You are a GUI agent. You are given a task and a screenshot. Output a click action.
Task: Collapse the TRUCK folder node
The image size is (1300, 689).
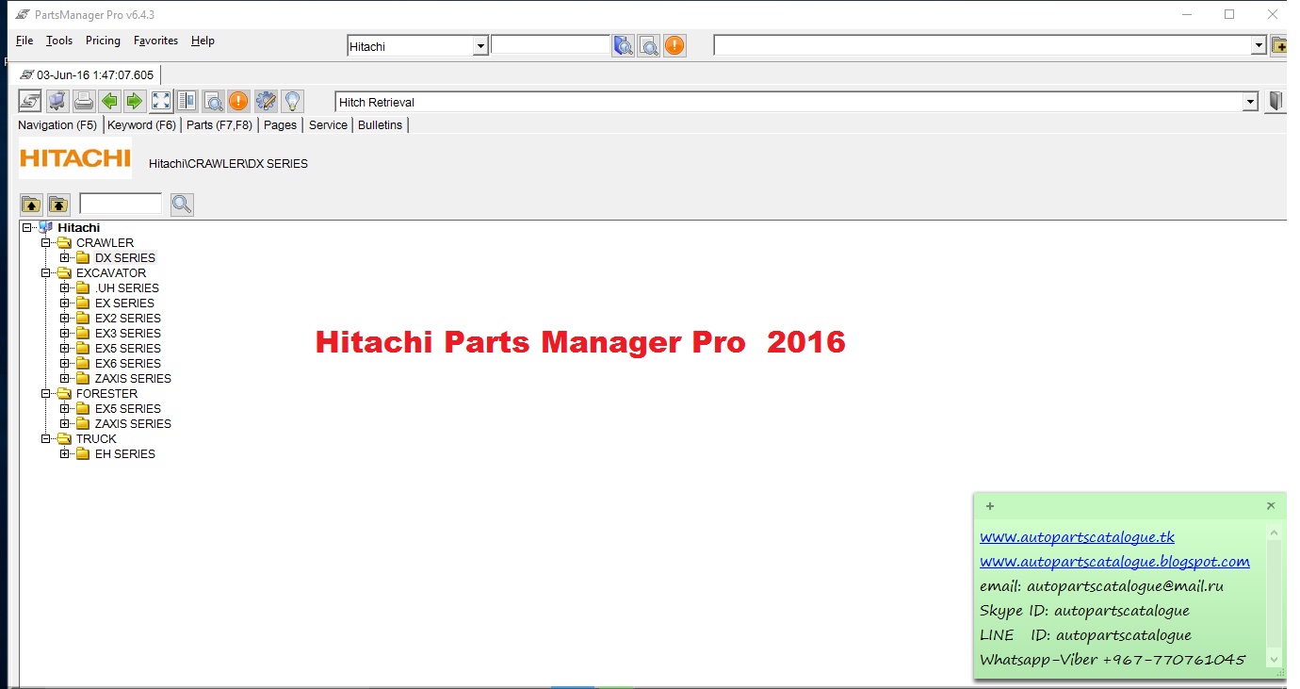pyautogui.click(x=45, y=438)
